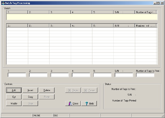Screen dimensions: 165x118
Task: Click the Batch Tag Processing title bar icon
Action: click(3, 3)
